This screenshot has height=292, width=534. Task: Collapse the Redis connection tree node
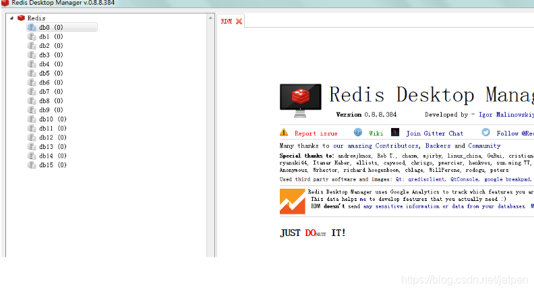point(12,18)
